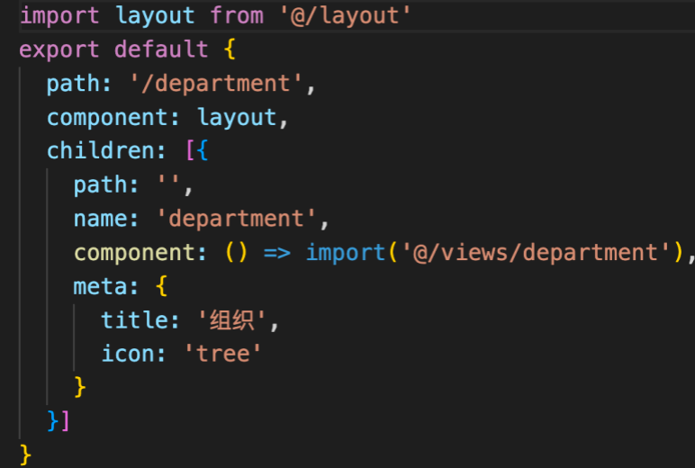This screenshot has height=468, width=695.
Task: Click the 'meta' property key
Action: pos(100,286)
